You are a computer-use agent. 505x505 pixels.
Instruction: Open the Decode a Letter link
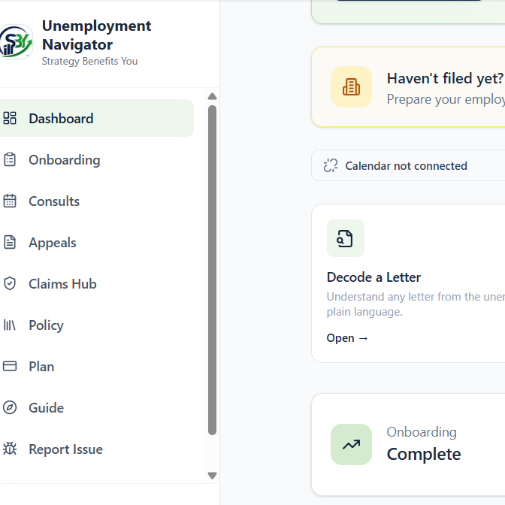[347, 338]
